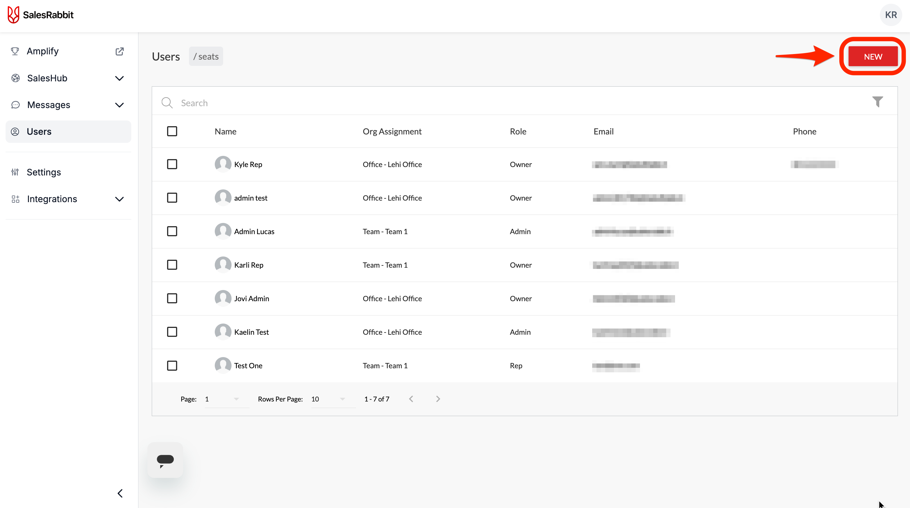Expand Messages in the sidebar
The height and width of the screenshot is (508, 910).
click(x=119, y=105)
